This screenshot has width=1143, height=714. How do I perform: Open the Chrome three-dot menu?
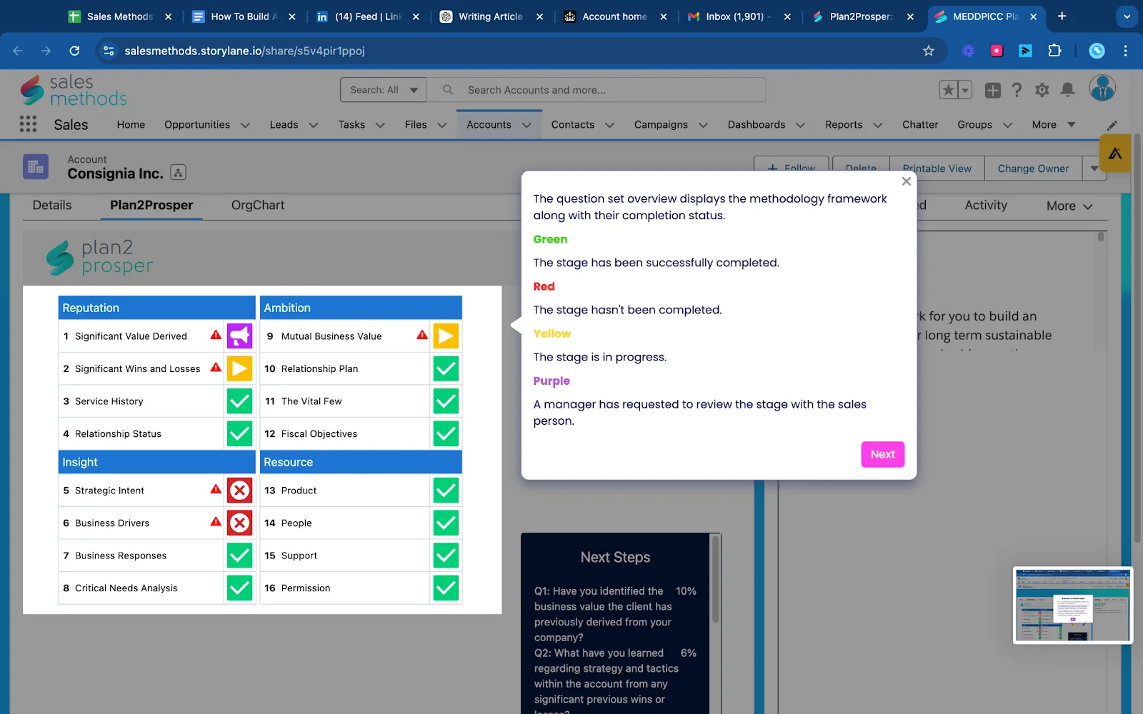pyautogui.click(x=1125, y=51)
